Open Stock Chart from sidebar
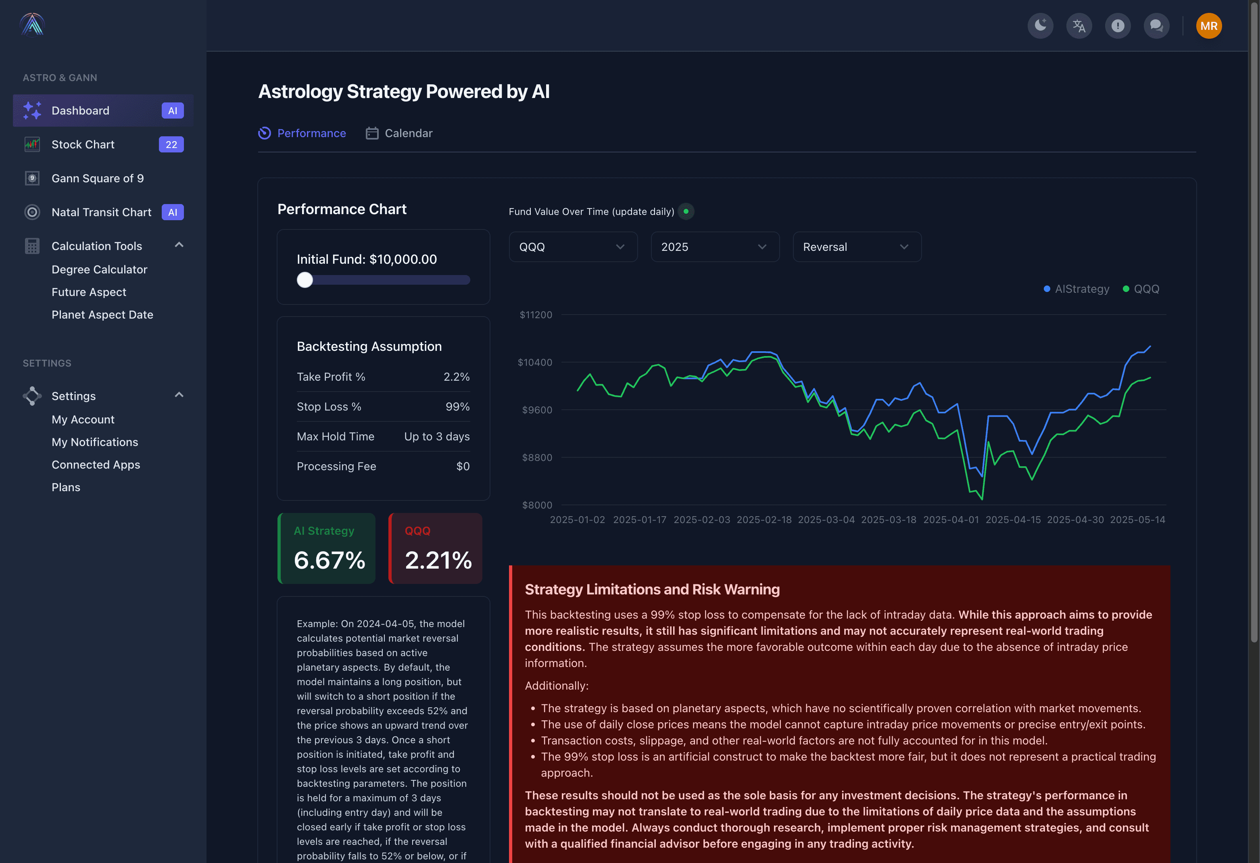Screen dimensions: 1260x863 click(83, 144)
